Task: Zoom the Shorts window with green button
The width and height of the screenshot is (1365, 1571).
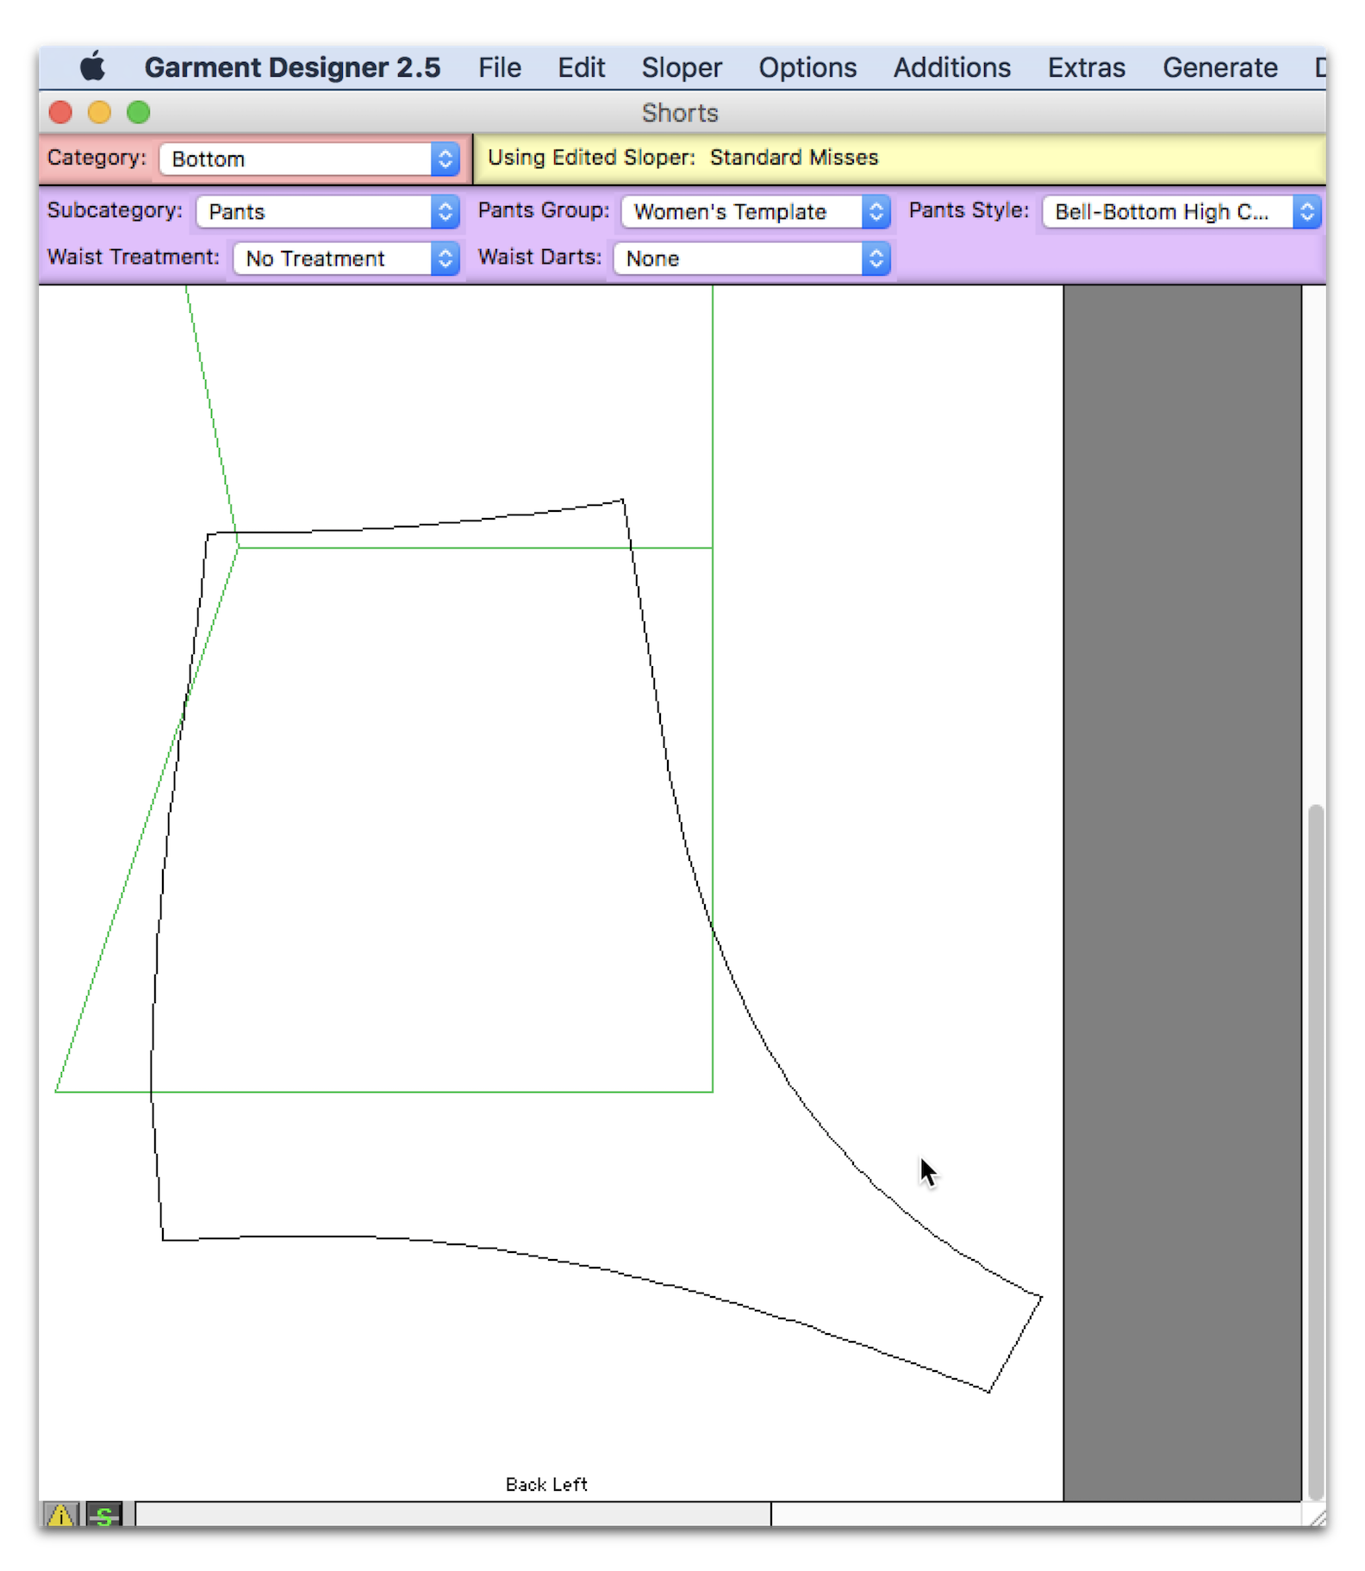Action: (139, 113)
